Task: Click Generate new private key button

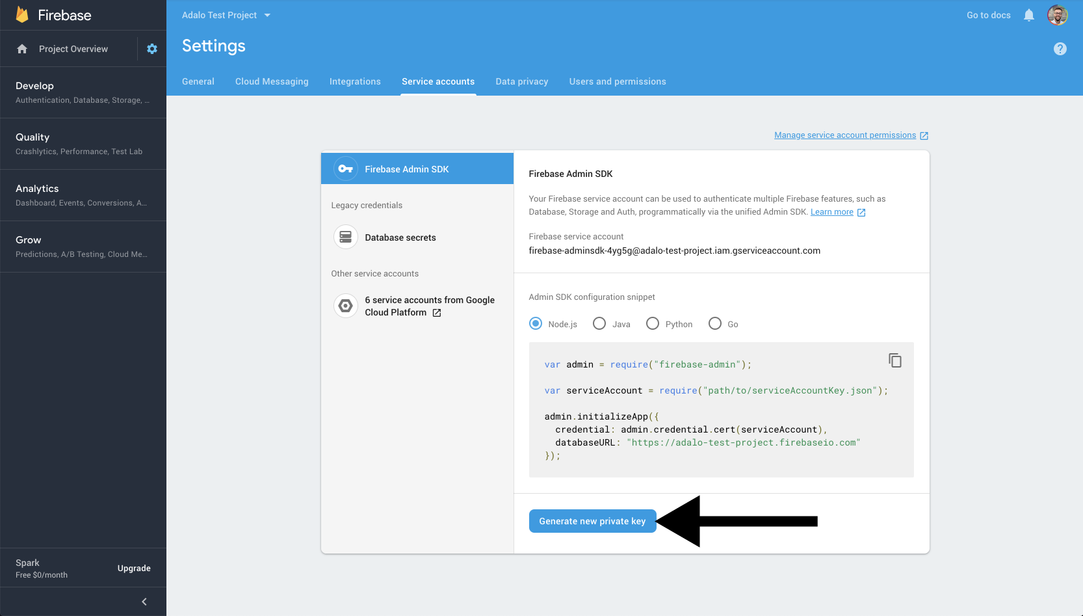Action: (592, 521)
